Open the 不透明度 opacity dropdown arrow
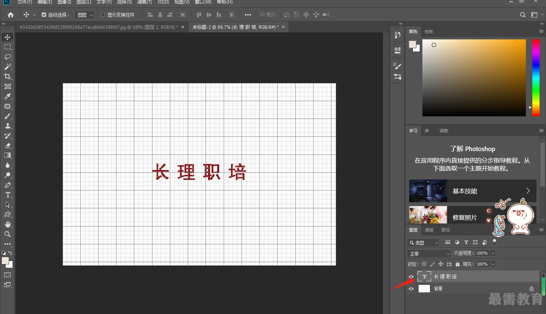Screen dimensions: 546x314 (x=493, y=253)
